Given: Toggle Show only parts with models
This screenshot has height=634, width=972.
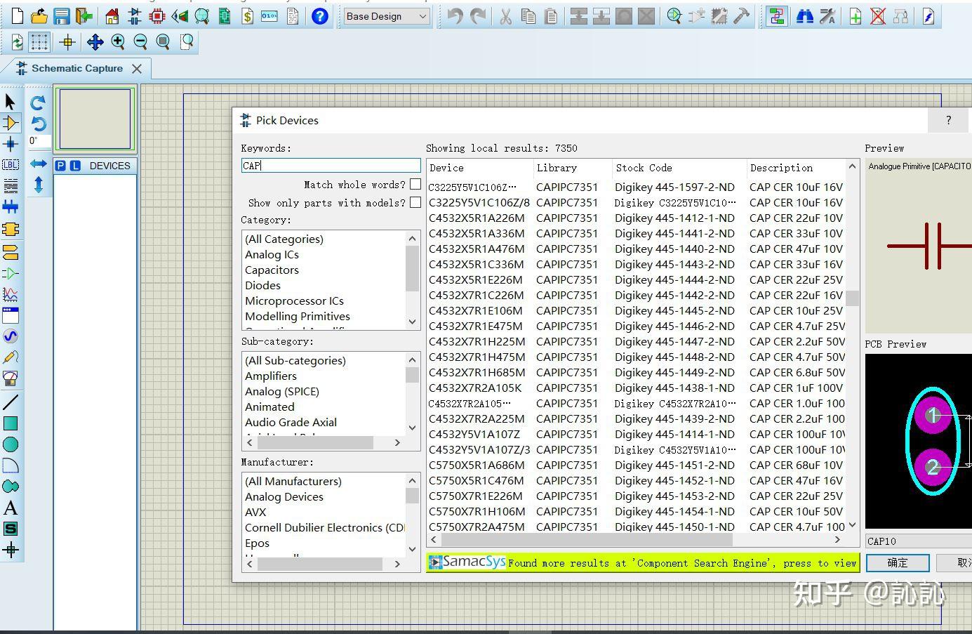Looking at the screenshot, I should click(x=415, y=203).
